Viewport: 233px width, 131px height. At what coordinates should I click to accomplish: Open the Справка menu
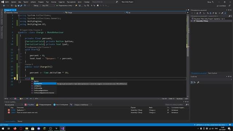pyautogui.click(x=87, y=2)
